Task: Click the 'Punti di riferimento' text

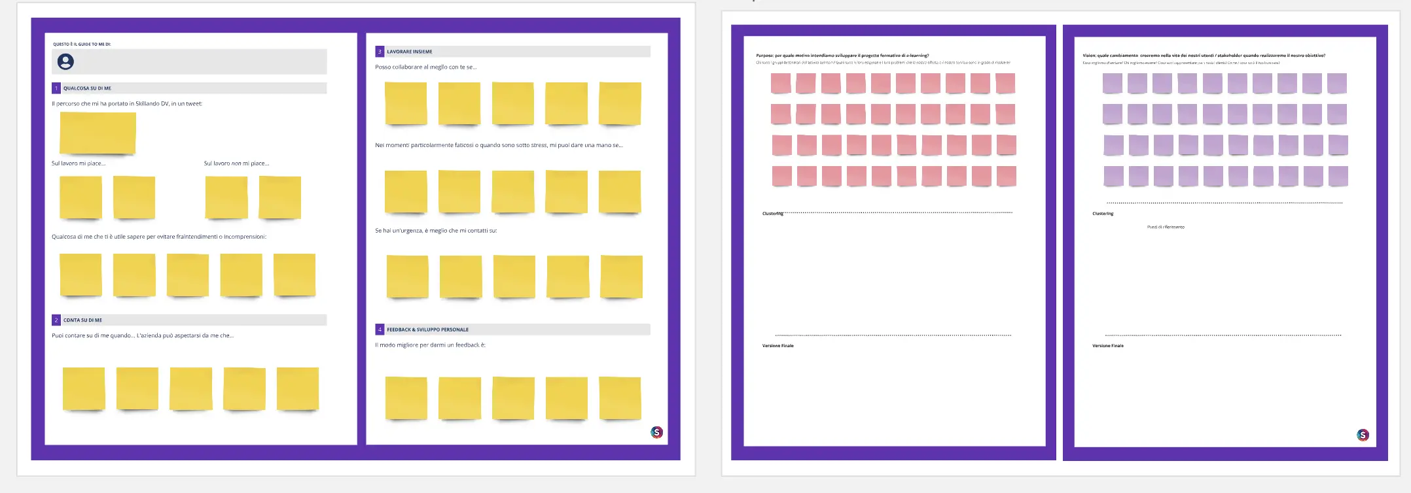Action: click(1166, 228)
